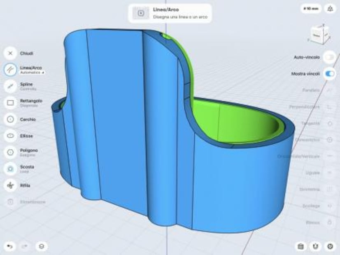Select the Spline tool
The image size is (340, 255).
10,86
